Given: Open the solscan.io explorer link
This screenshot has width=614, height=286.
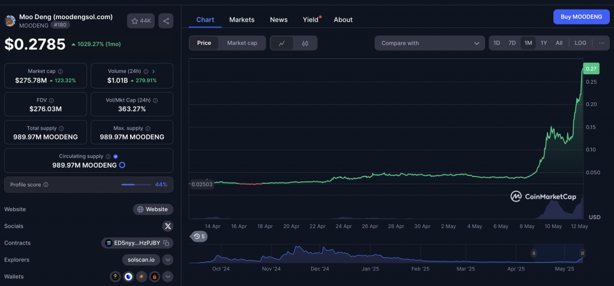Looking at the screenshot, I should tap(141, 260).
